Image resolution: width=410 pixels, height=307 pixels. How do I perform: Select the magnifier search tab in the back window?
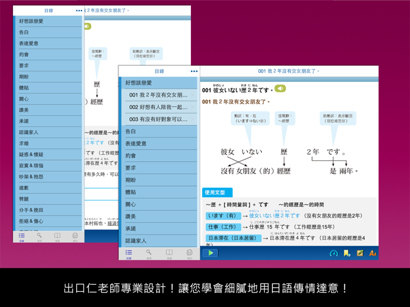(x=39, y=237)
